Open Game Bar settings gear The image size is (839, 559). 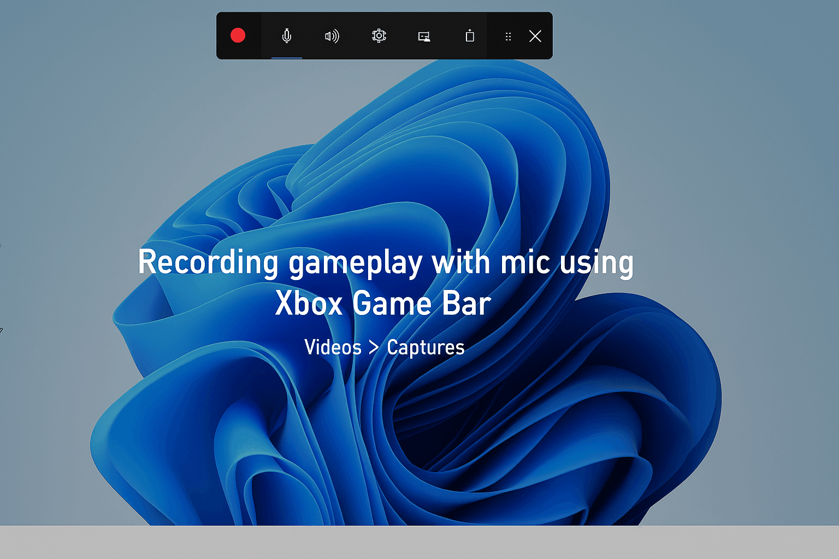coord(379,36)
